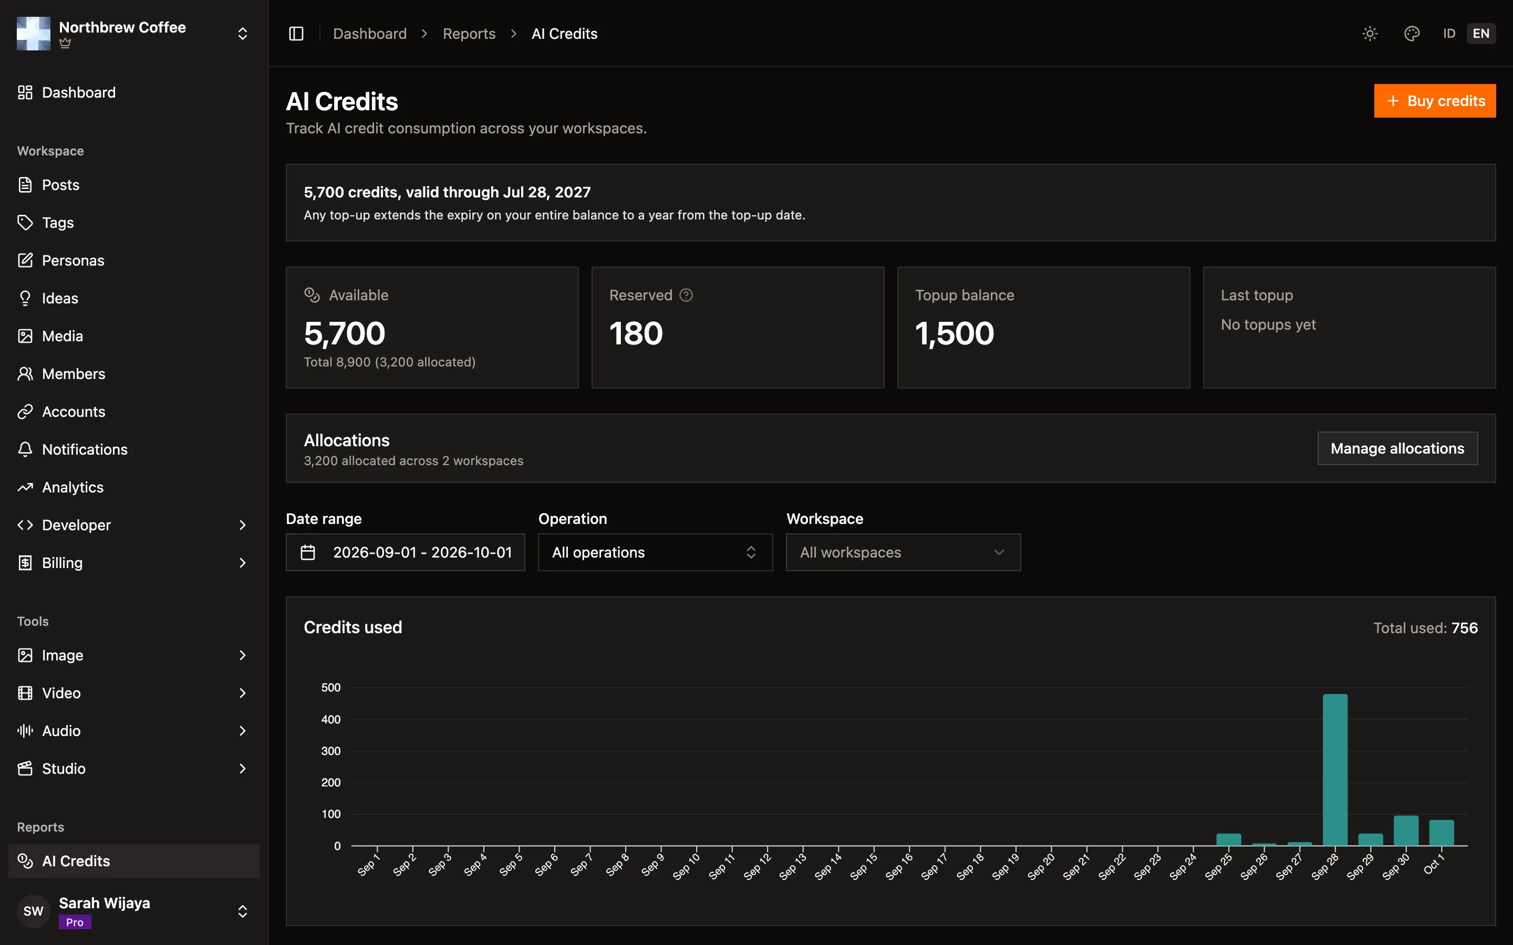
Task: Expand the Audio tools section
Action: point(134,731)
